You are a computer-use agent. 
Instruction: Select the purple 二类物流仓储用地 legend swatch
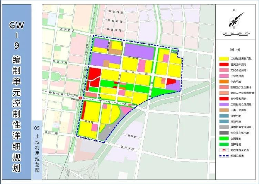(x=224, y=104)
